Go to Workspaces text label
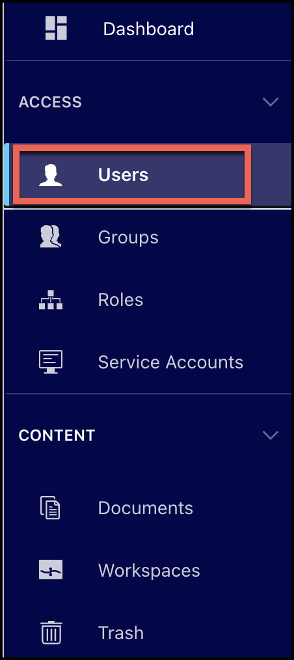Image resolution: width=294 pixels, height=660 pixels. pos(149,571)
